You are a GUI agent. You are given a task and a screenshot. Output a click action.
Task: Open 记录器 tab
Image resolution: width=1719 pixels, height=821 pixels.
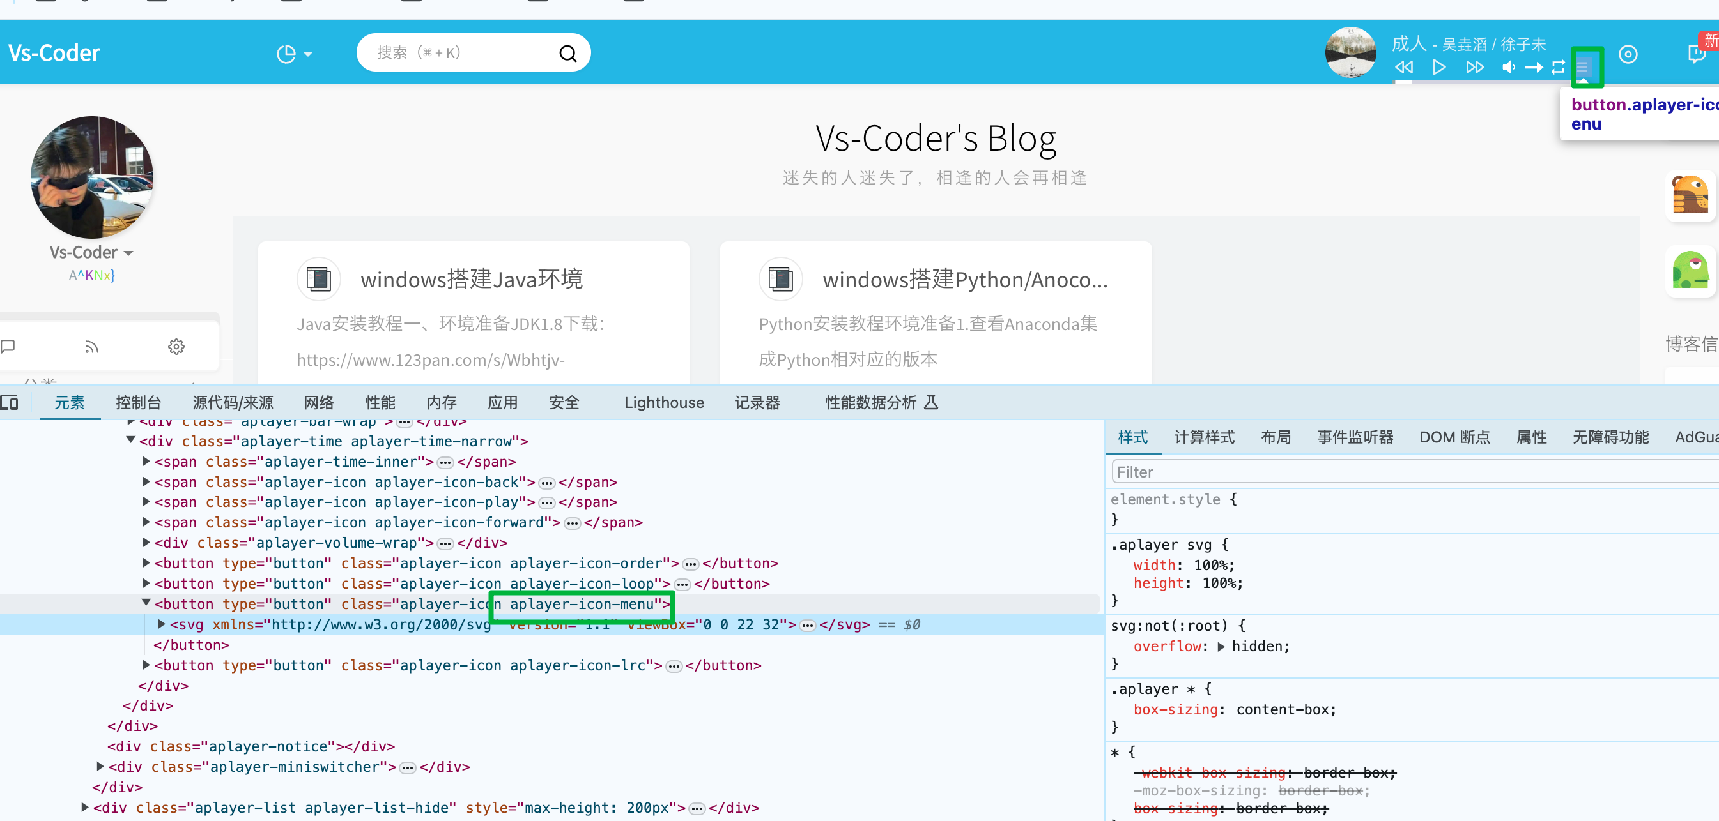point(757,402)
